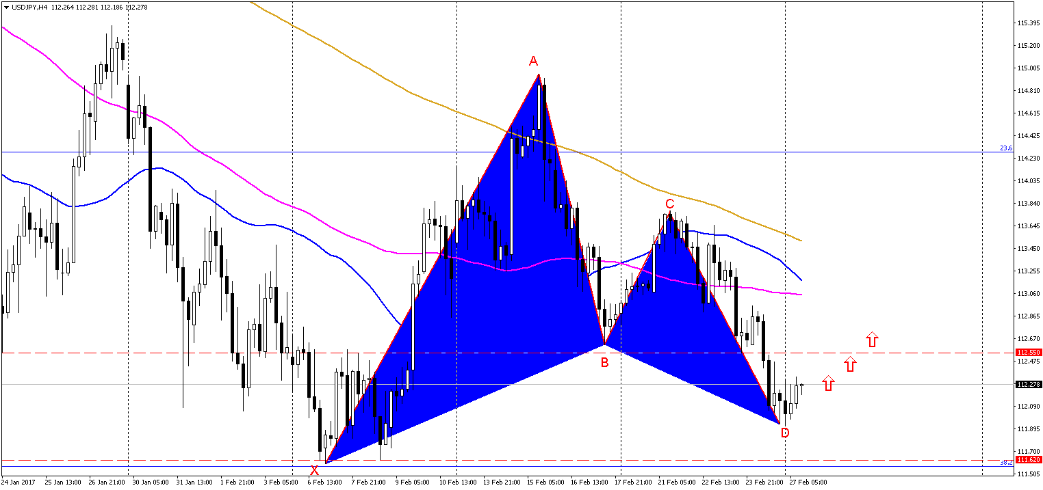Click the 'X' label at the pattern origin
Viewport: 1043px width, 490px height.
coord(313,470)
